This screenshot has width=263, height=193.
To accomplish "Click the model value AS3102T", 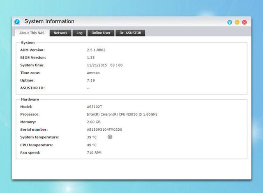I will 95,107.
